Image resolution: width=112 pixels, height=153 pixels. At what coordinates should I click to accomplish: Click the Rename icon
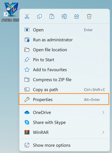click(x=64, y=16)
